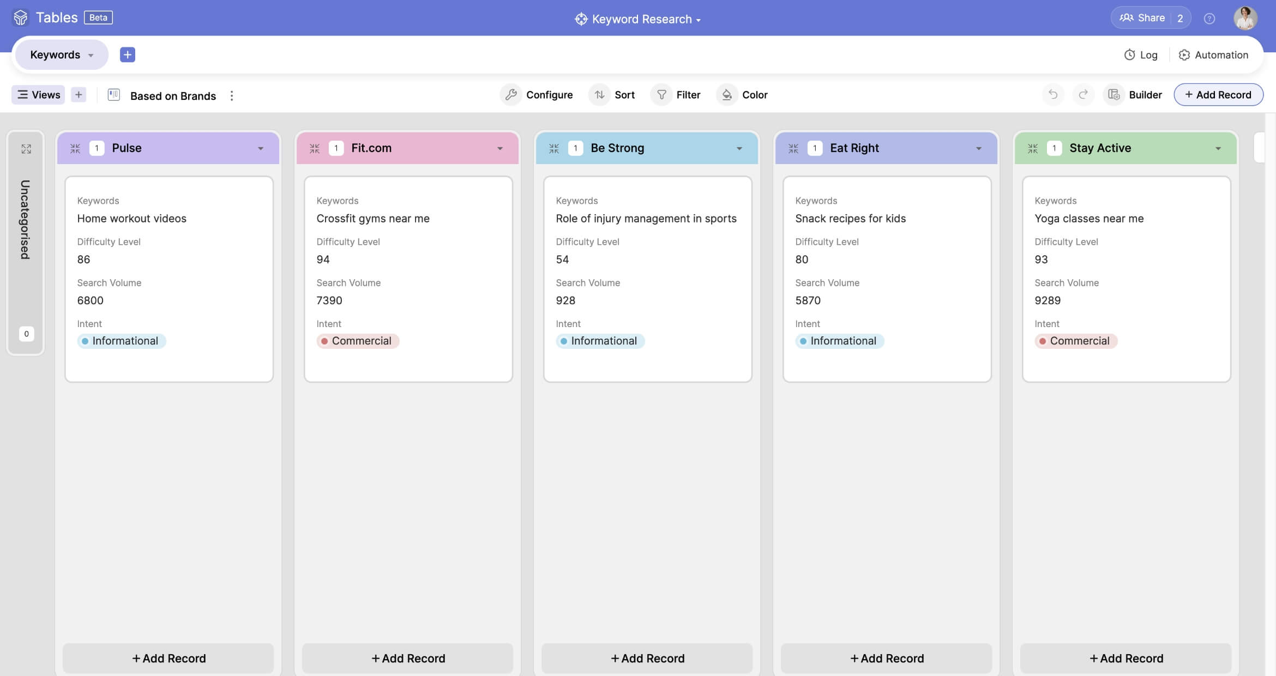Open the Log history
Viewport: 1276px width, 676px height.
click(x=1141, y=55)
